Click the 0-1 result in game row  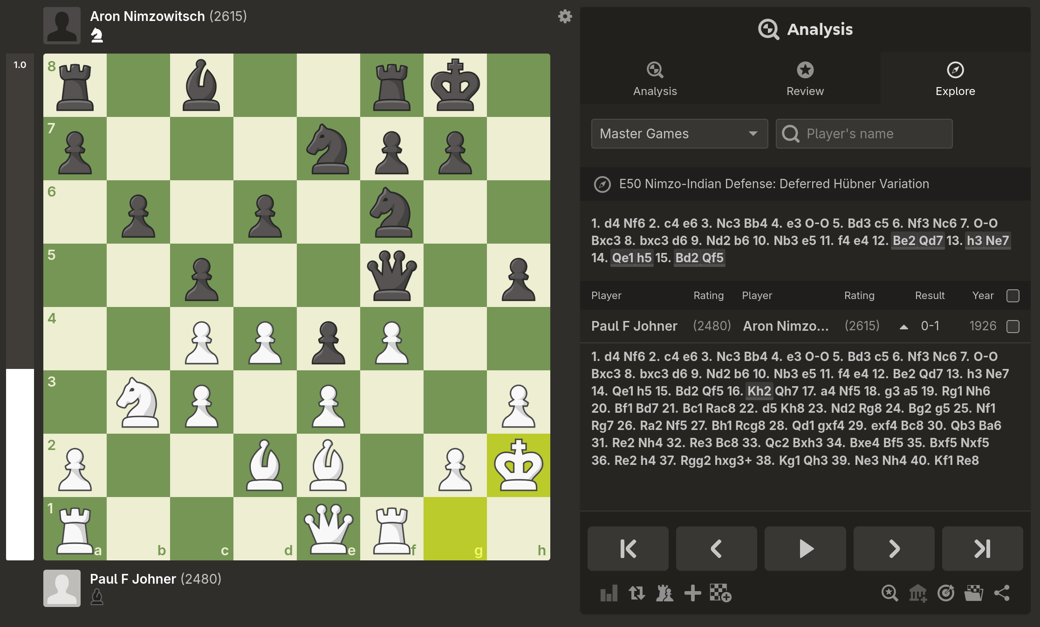930,326
